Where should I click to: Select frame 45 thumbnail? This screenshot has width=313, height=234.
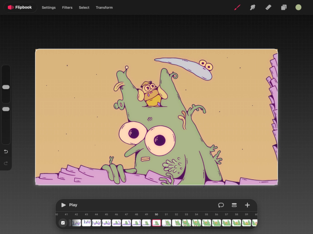click(x=107, y=223)
